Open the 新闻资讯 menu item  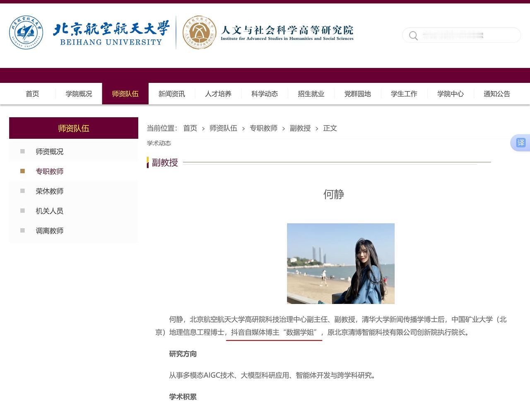[171, 94]
